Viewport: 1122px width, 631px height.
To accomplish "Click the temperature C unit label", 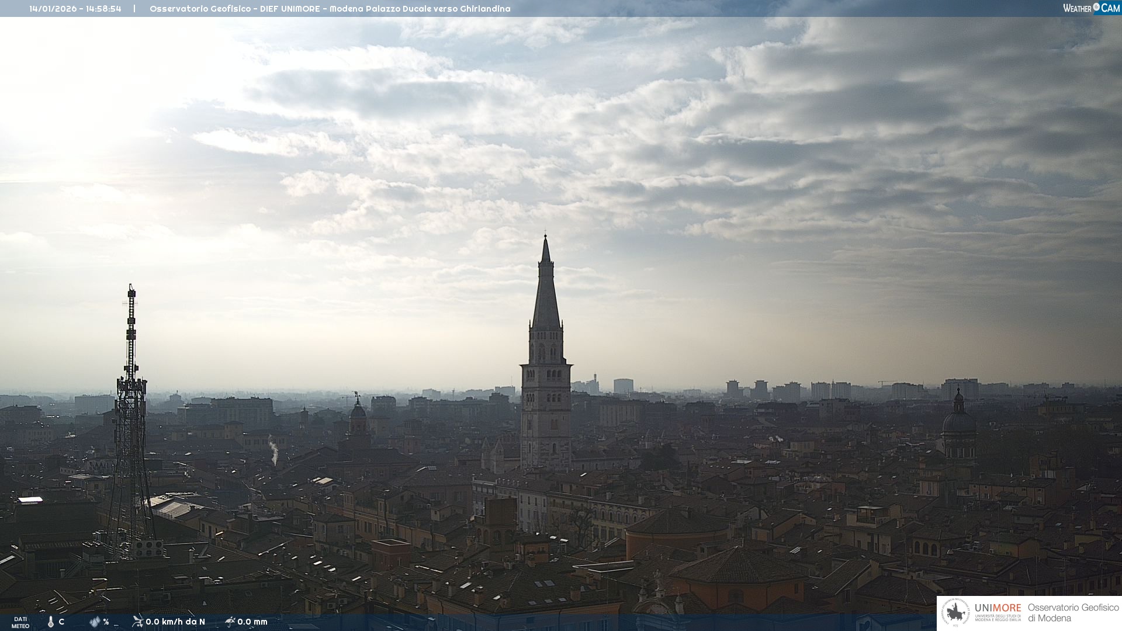I will [61, 622].
